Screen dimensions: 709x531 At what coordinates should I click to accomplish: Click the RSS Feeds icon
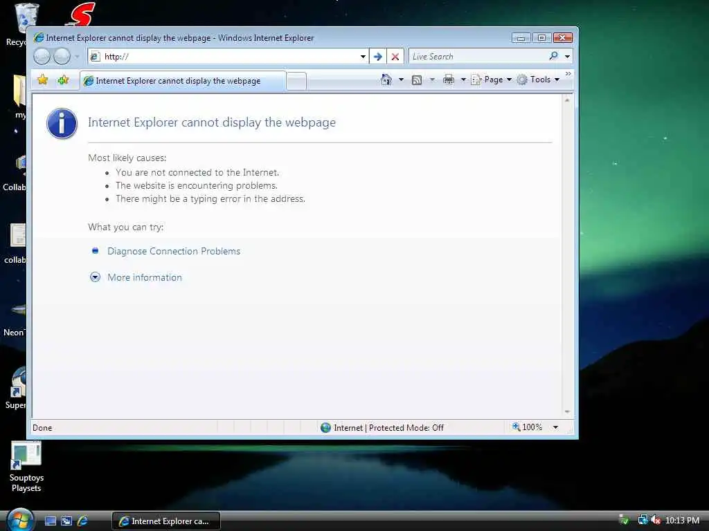(417, 80)
